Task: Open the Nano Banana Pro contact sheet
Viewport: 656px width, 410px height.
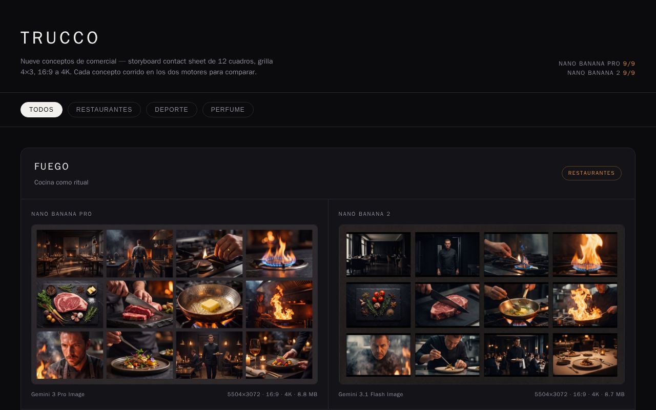Action: point(174,304)
